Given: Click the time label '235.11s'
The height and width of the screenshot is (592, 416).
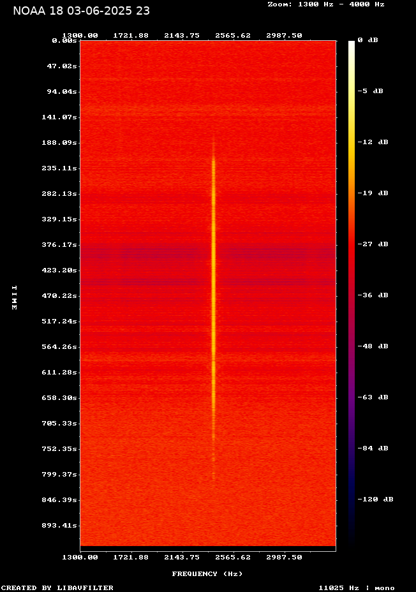Looking at the screenshot, I should point(59,168).
